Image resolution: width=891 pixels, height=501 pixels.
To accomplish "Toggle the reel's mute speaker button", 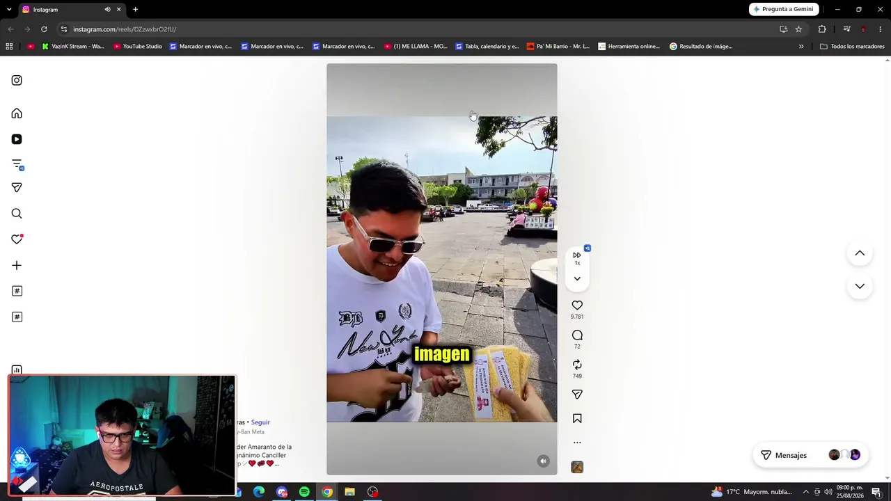I will (543, 461).
